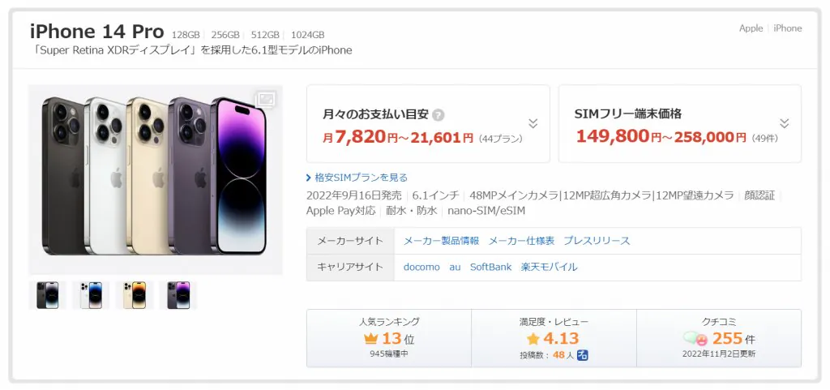Click the blue review badge icon beside 48人
The height and width of the screenshot is (390, 830).
pyautogui.click(x=584, y=355)
